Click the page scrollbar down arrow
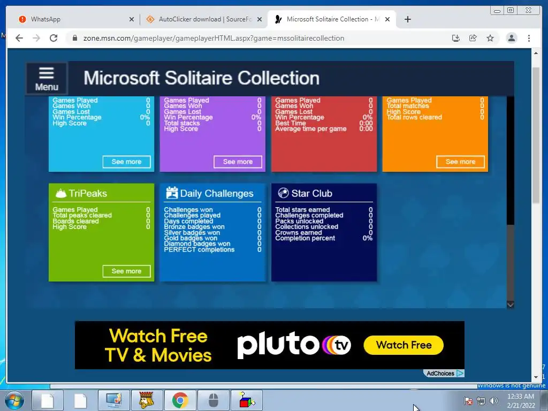Screen dimensions: 548x411 pyautogui.click(x=536, y=377)
